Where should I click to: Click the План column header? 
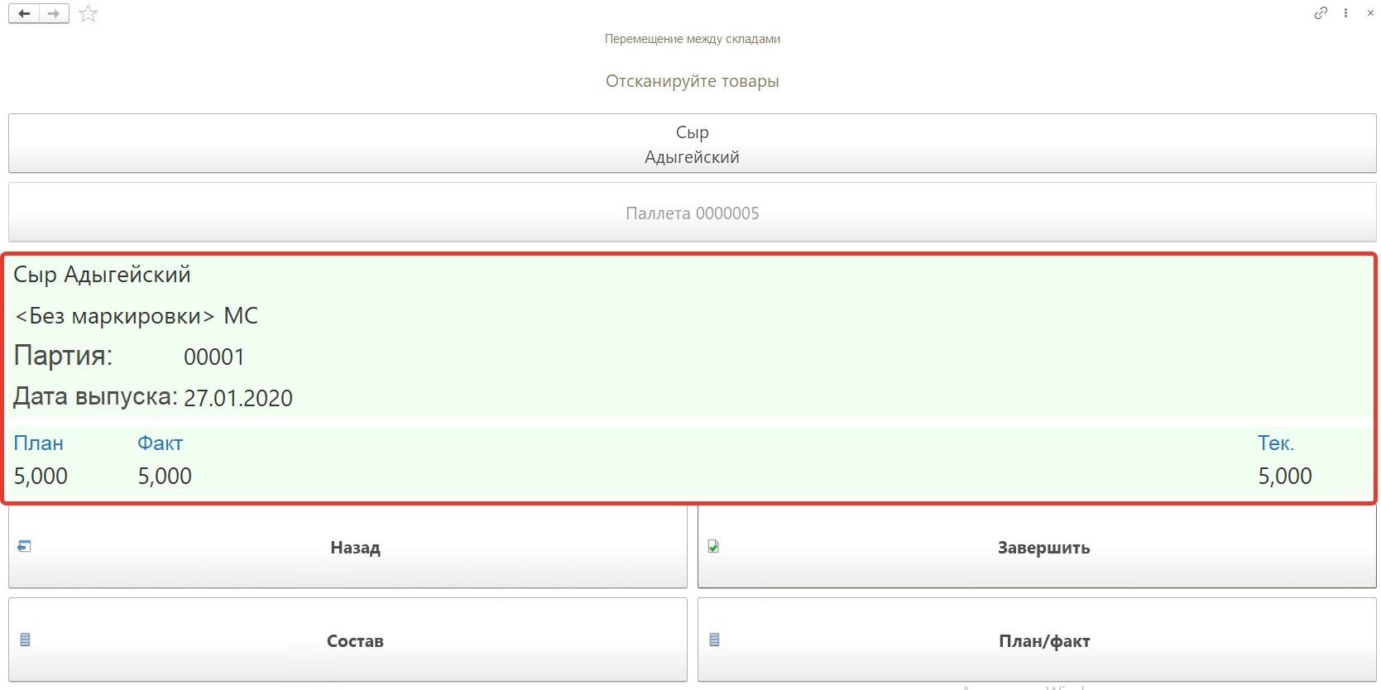(39, 443)
